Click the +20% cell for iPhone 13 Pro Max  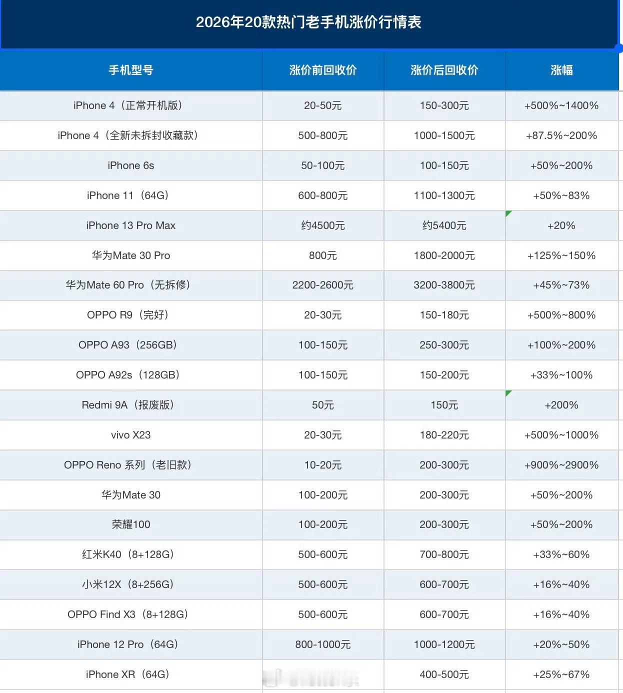(562, 225)
